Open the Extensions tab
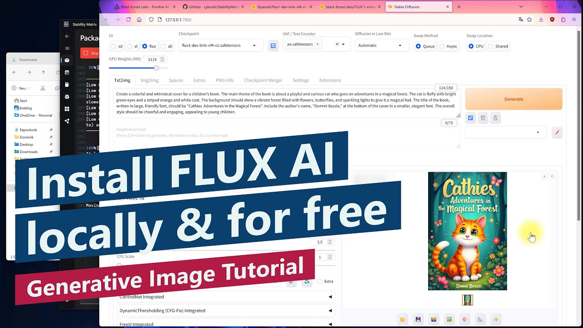583x328 pixels. (x=330, y=80)
